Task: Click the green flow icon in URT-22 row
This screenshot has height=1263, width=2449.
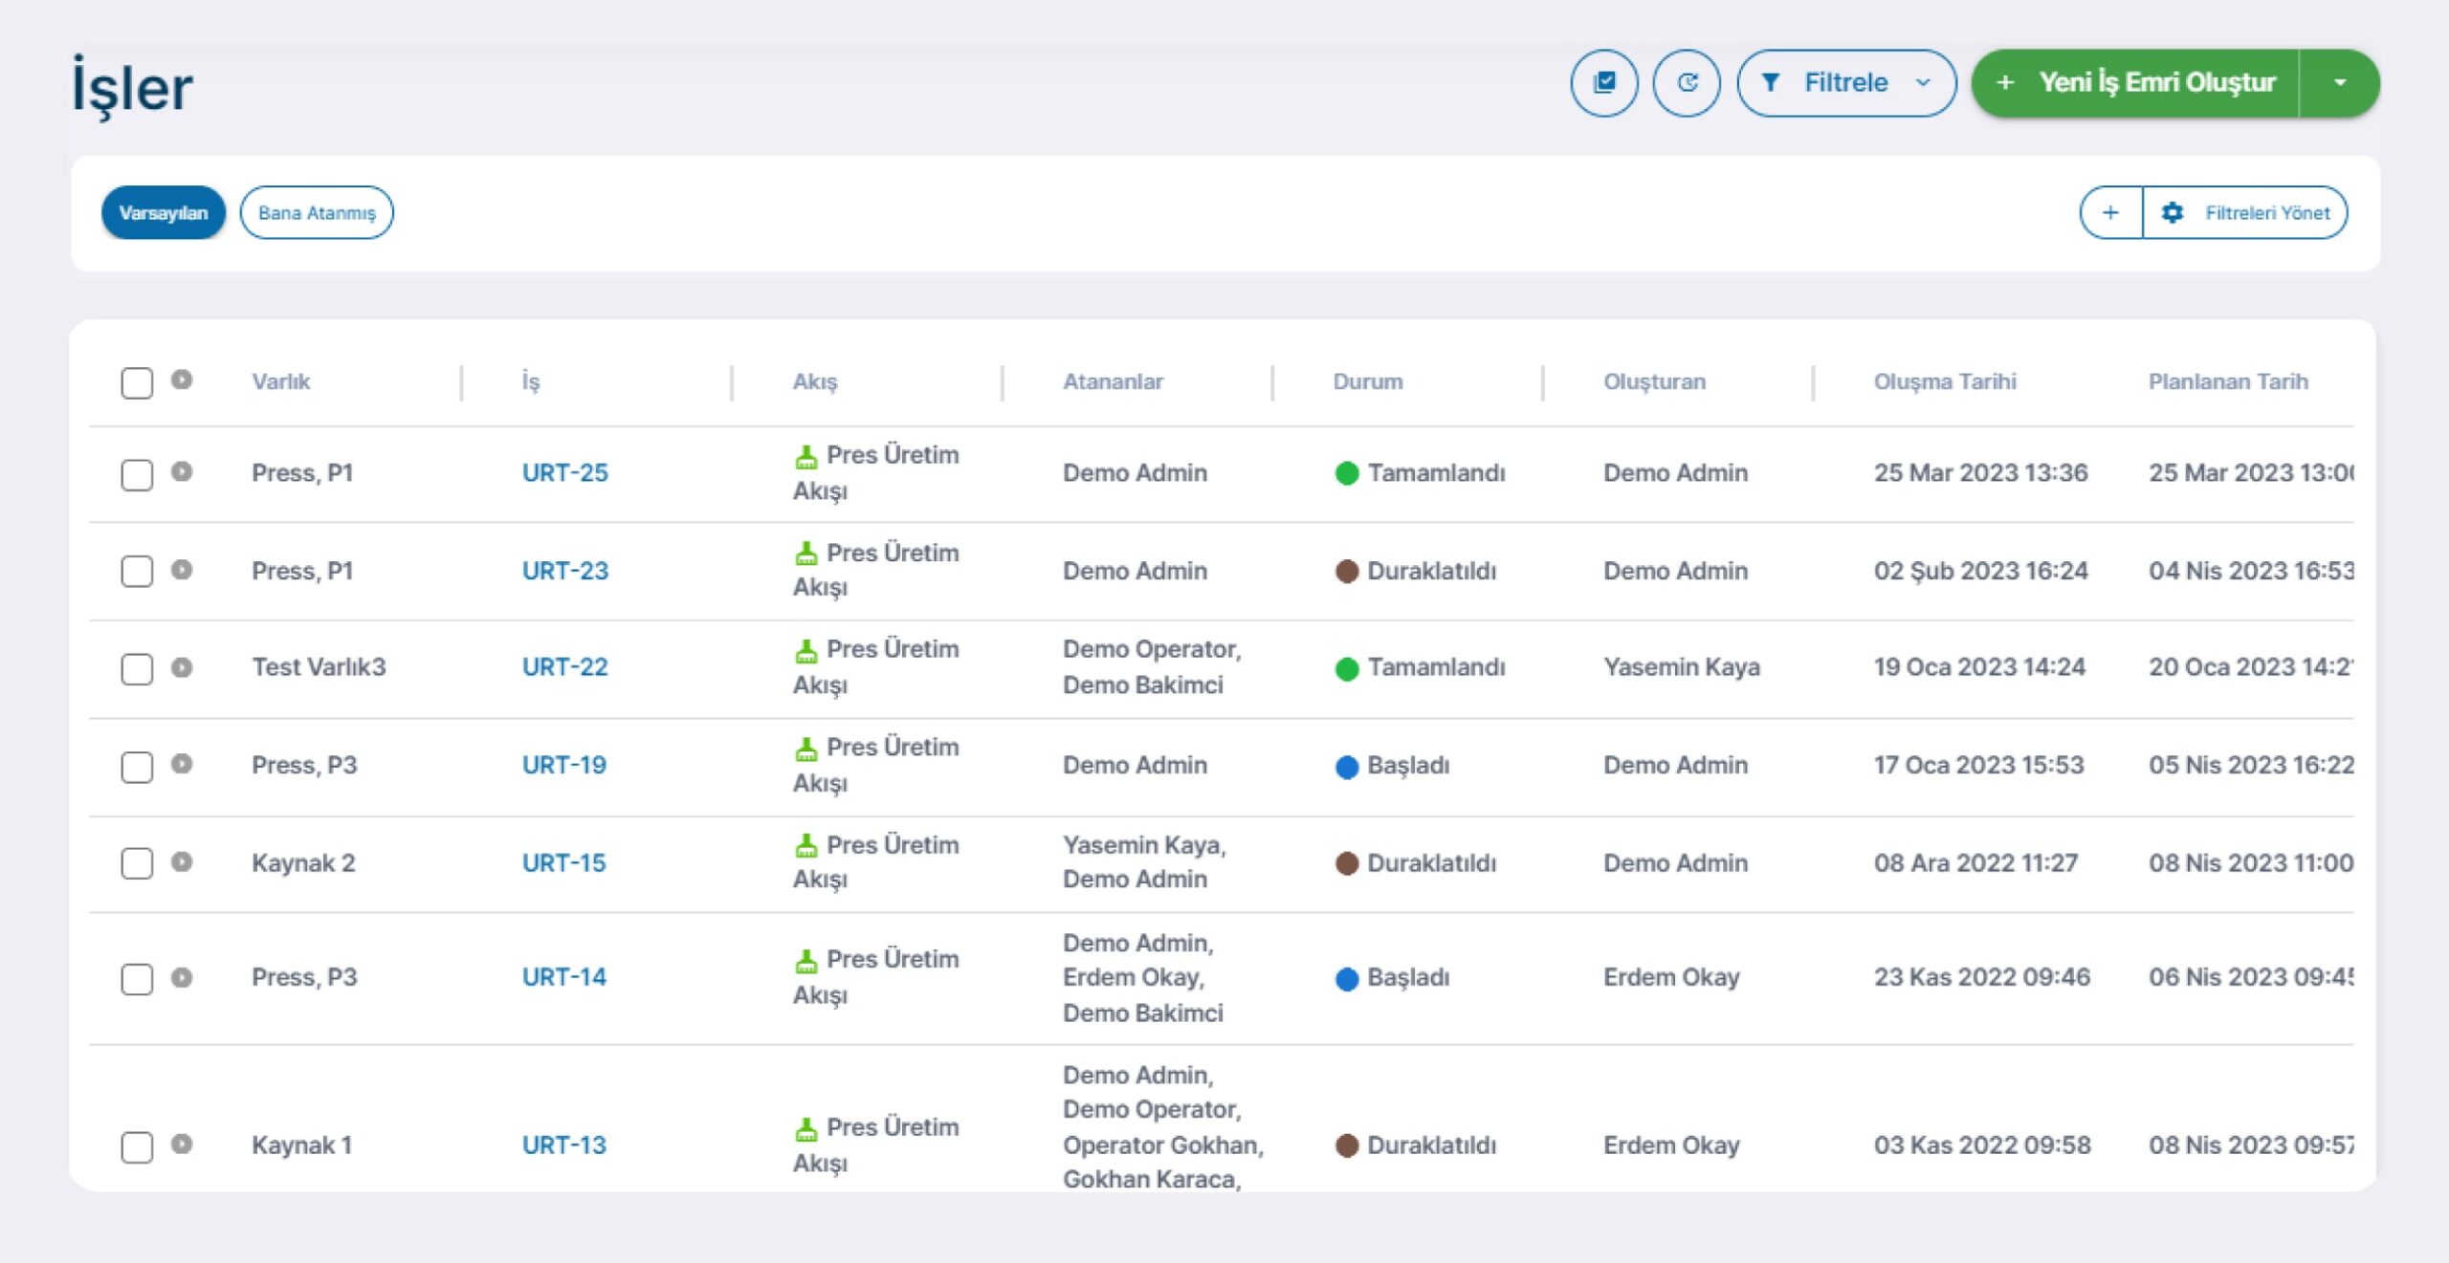Action: 806,651
